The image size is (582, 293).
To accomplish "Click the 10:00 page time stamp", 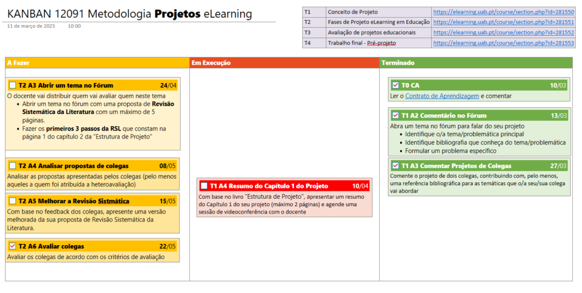I will click(74, 26).
